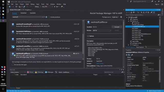Click the Solution Explorer refresh icon

[x=144, y=13]
